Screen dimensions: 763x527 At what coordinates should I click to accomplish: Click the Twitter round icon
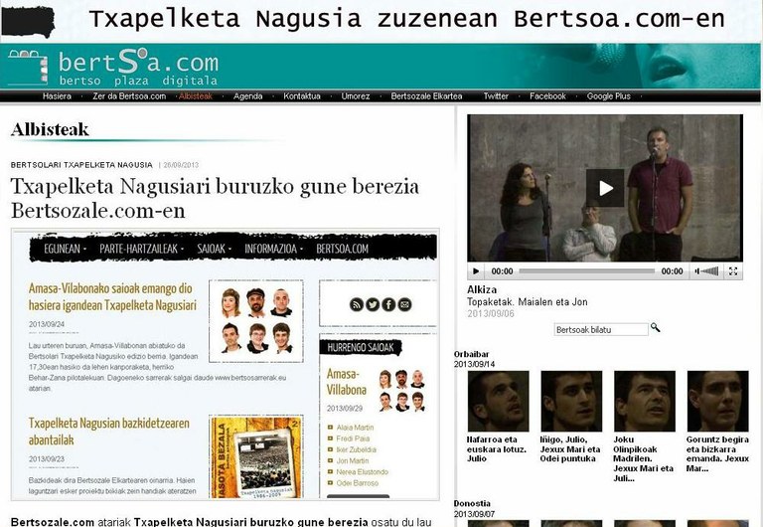(x=373, y=305)
